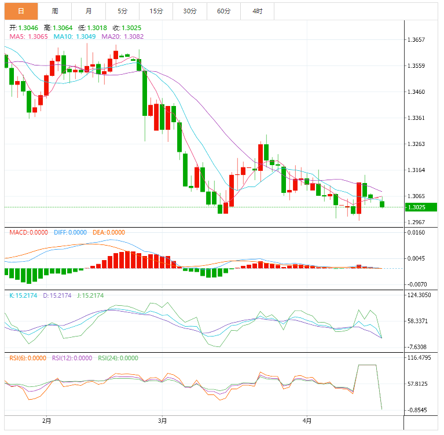Click the 1.3263 price axis label
444x435 pixels.
[x=416, y=144]
